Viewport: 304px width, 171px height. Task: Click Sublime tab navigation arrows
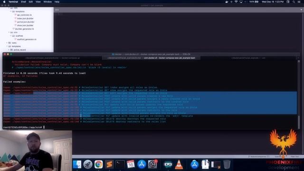click(x=57, y=9)
